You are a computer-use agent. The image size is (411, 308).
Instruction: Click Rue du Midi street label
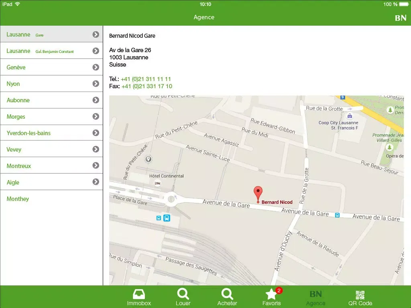pos(255,132)
